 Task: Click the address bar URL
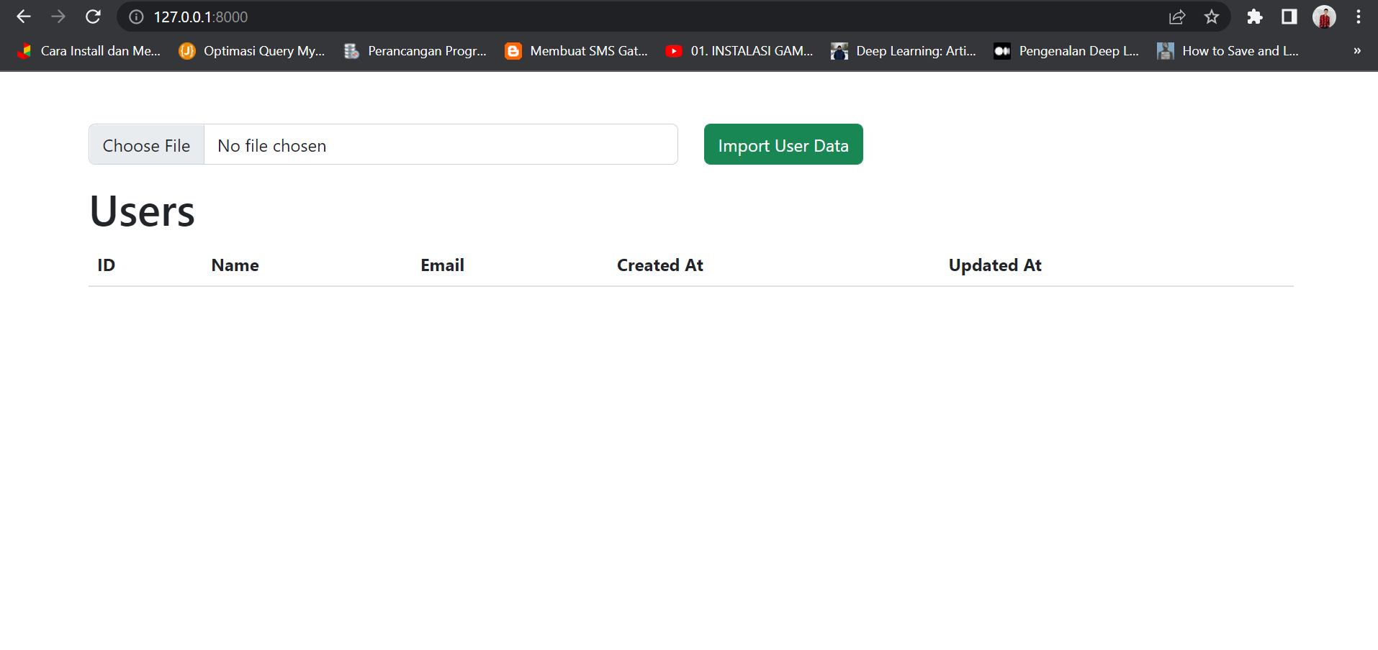coord(200,17)
